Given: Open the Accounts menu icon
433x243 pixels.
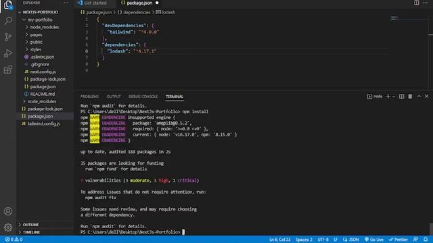Looking at the screenshot, I should [x=8, y=211].
